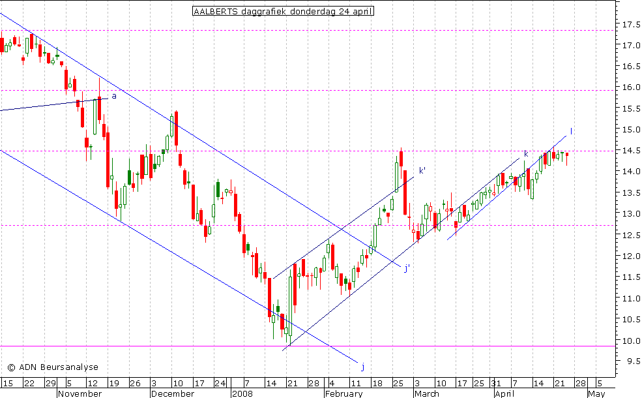Click the 17.0 price axis label
Screen dimensions: 642x398
pos(631,45)
